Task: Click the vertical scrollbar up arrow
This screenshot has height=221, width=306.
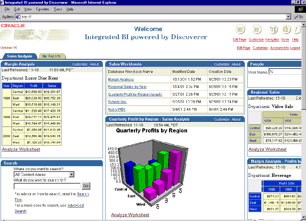Action: [x=304, y=25]
